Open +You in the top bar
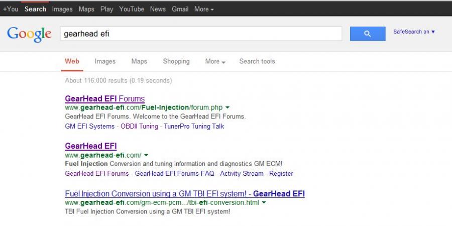The image size is (452, 226). [11, 9]
